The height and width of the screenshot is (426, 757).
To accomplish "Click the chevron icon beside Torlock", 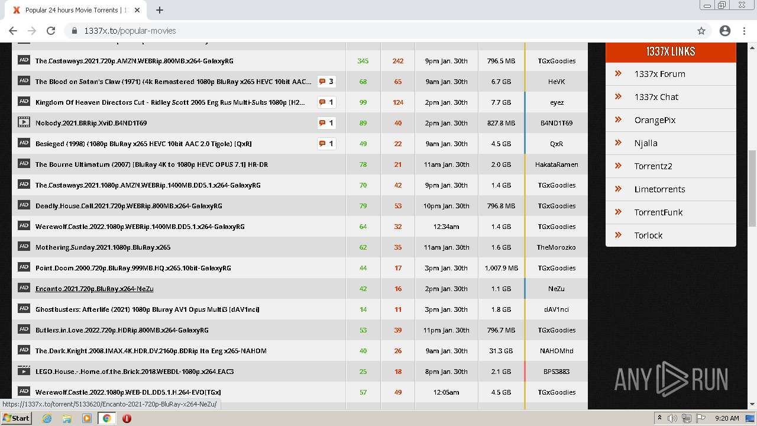I will coord(618,235).
